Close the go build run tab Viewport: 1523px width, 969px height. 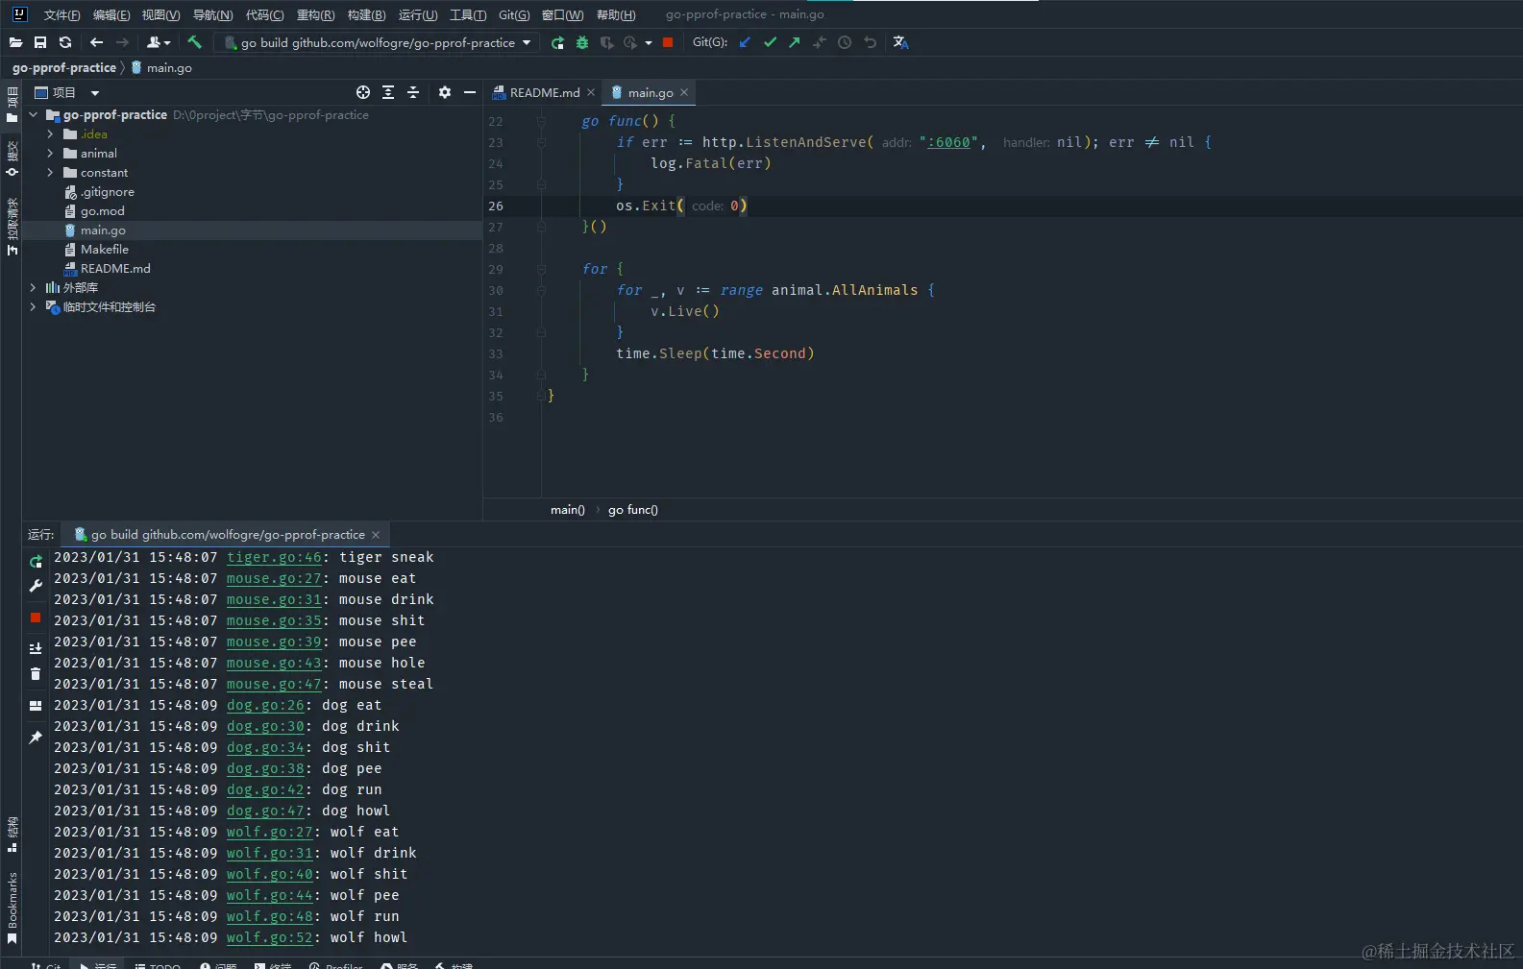point(376,534)
